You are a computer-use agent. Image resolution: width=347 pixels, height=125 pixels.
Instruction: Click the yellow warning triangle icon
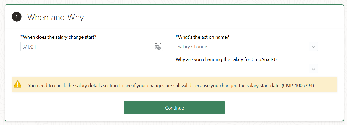coord(18,84)
